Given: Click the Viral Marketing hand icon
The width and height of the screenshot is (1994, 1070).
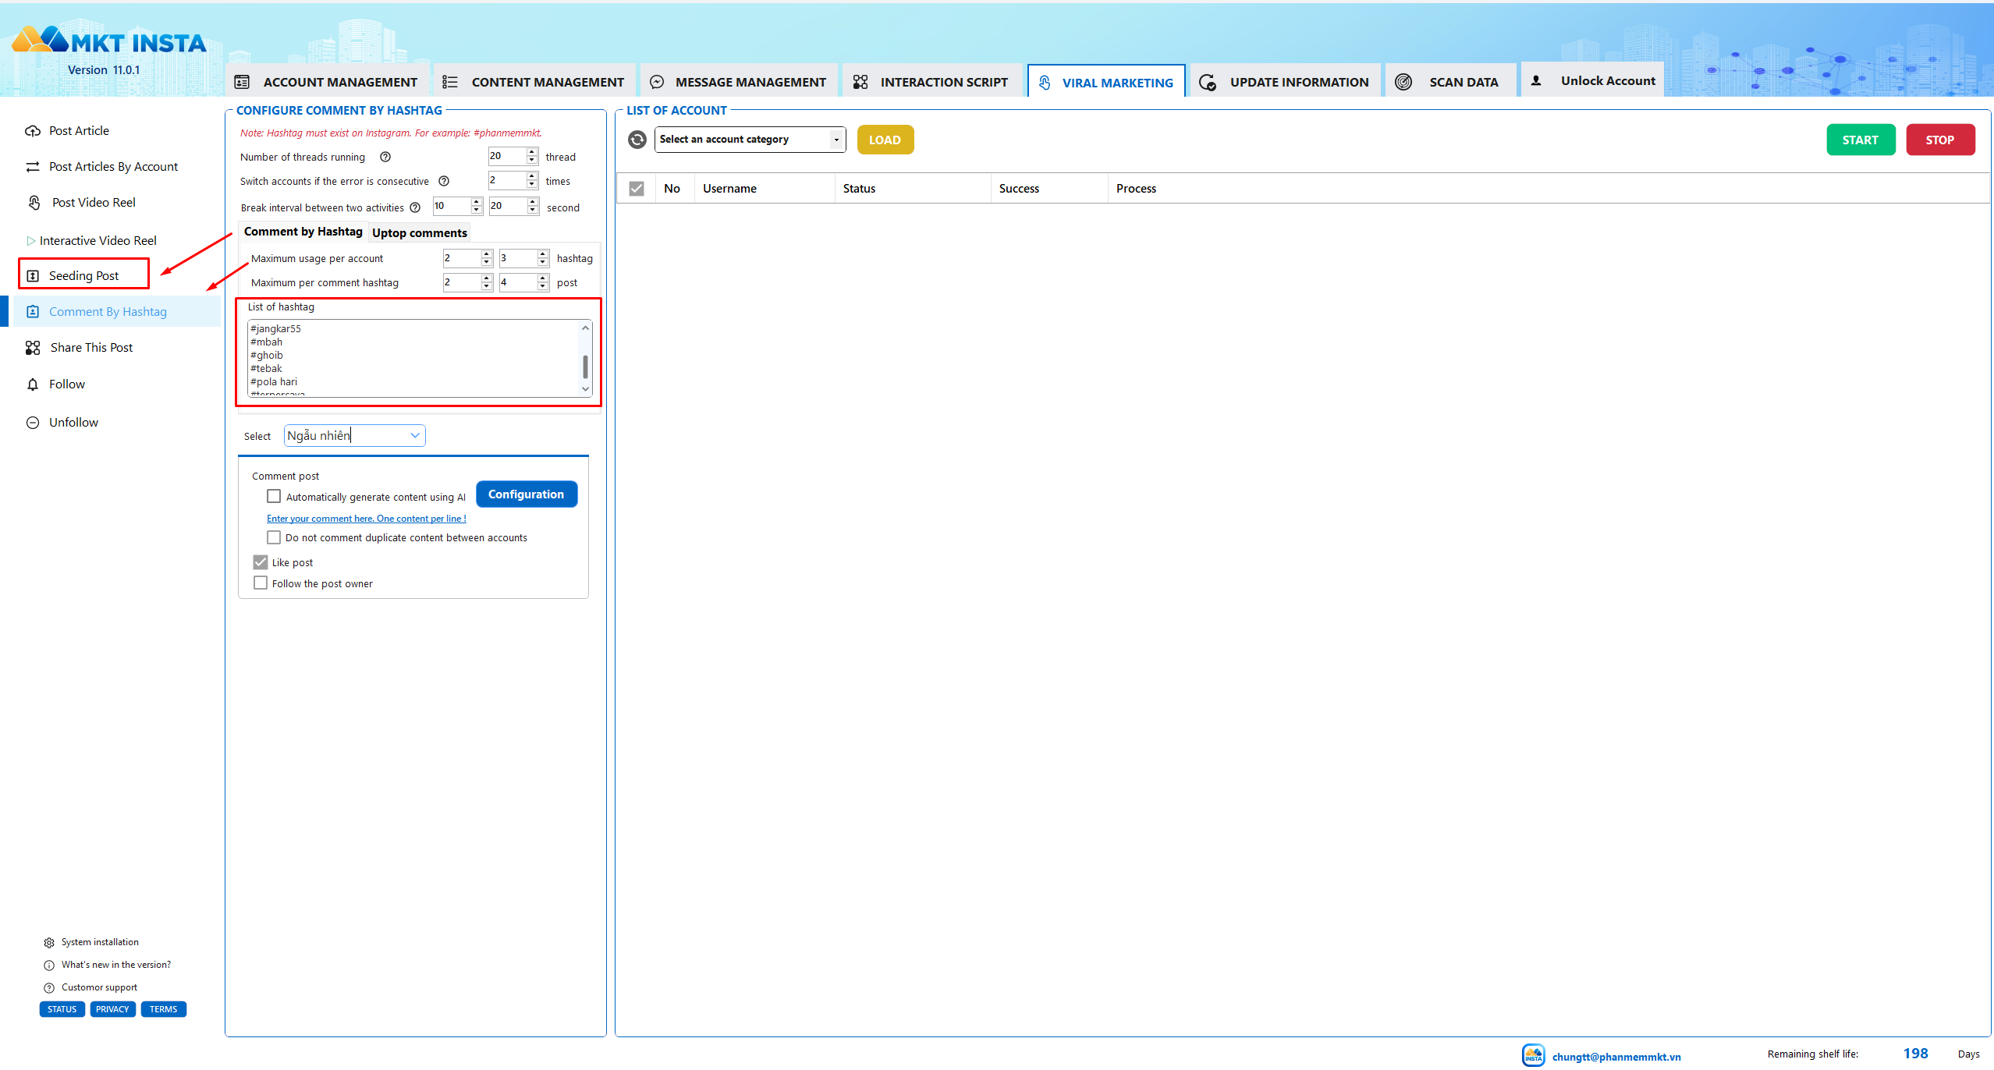Looking at the screenshot, I should pyautogui.click(x=1045, y=83).
